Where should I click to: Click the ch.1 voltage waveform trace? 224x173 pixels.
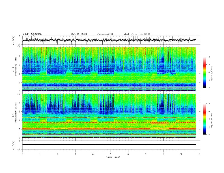pos(109,40)
